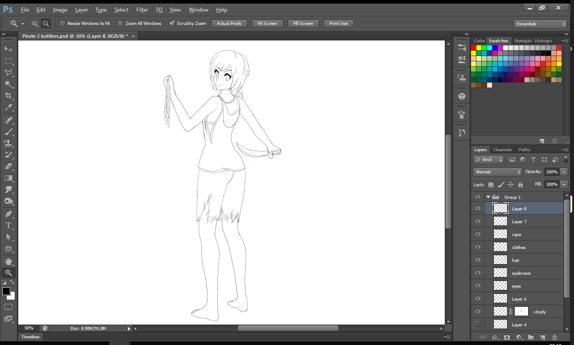Image resolution: width=574 pixels, height=345 pixels.
Task: Hide the clothes layer
Action: tap(478, 247)
